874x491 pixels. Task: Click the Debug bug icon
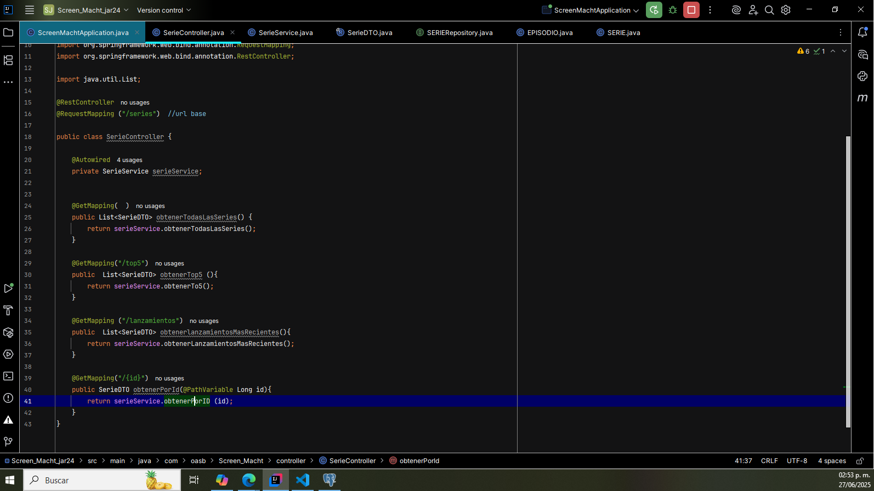click(x=673, y=10)
